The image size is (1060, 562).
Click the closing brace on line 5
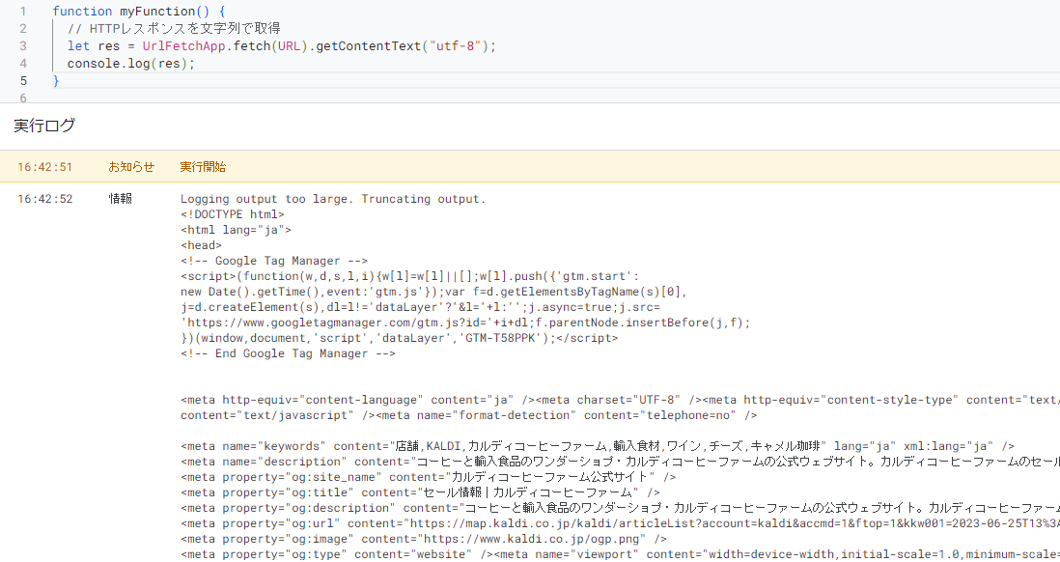pyautogui.click(x=56, y=81)
